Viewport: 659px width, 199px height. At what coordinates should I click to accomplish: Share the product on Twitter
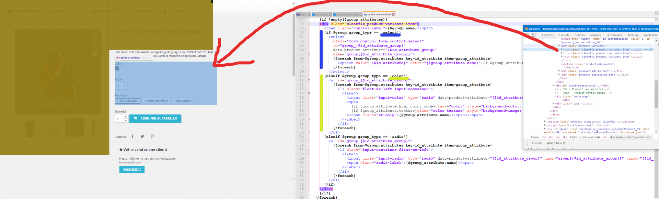[142, 136]
